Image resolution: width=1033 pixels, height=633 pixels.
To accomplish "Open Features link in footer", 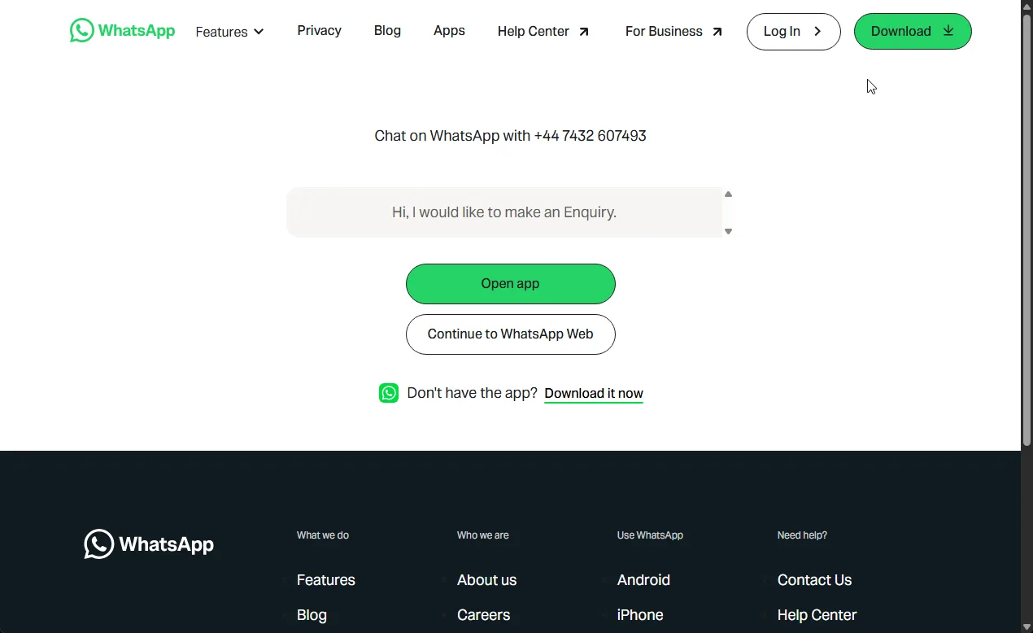I will click(x=326, y=580).
